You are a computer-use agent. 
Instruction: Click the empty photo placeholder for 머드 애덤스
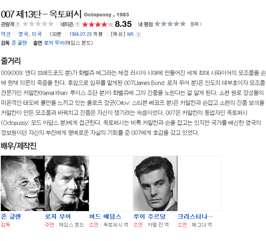tap(111, 183)
